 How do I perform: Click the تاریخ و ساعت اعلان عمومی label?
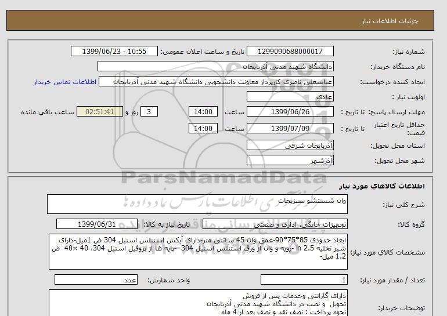tap(203, 52)
